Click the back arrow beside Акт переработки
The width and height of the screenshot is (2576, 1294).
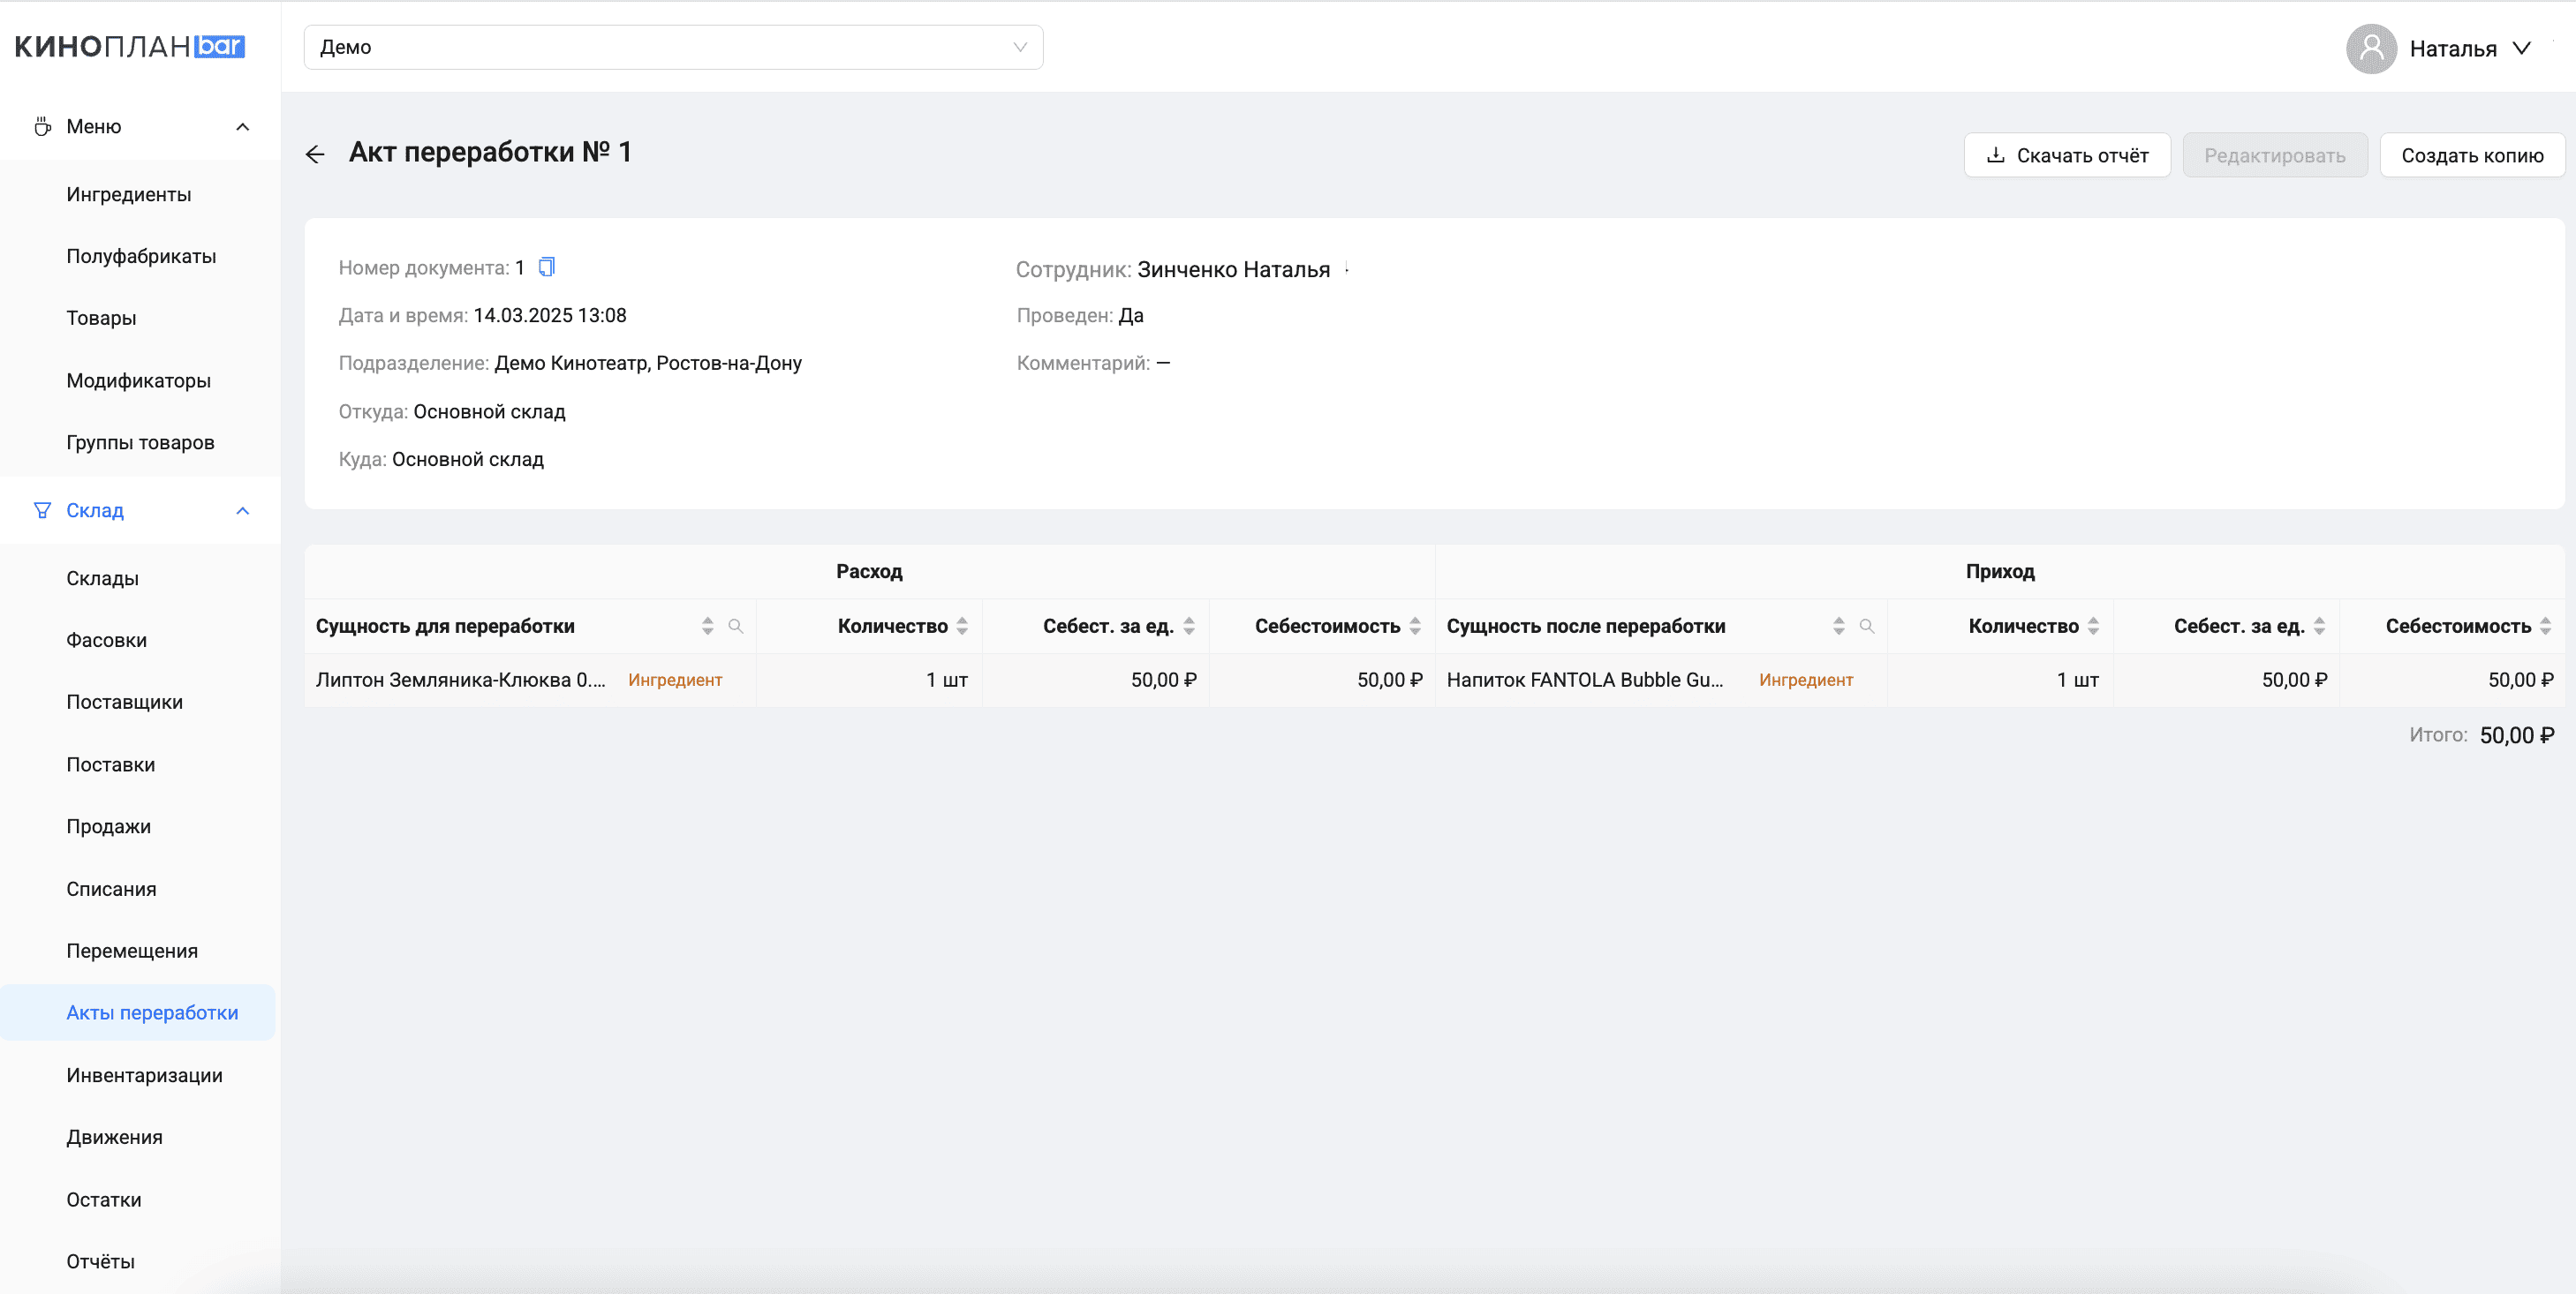coord(315,154)
